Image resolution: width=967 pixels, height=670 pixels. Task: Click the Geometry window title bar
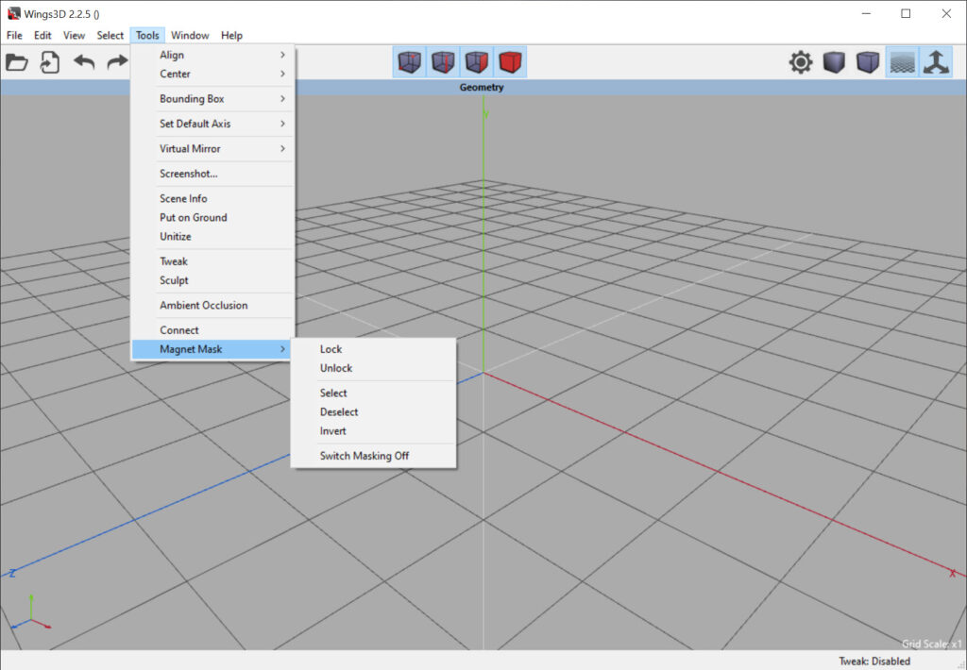[483, 88]
